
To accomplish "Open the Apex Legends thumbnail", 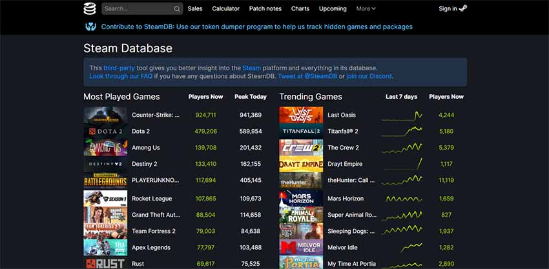I will [x=105, y=247].
